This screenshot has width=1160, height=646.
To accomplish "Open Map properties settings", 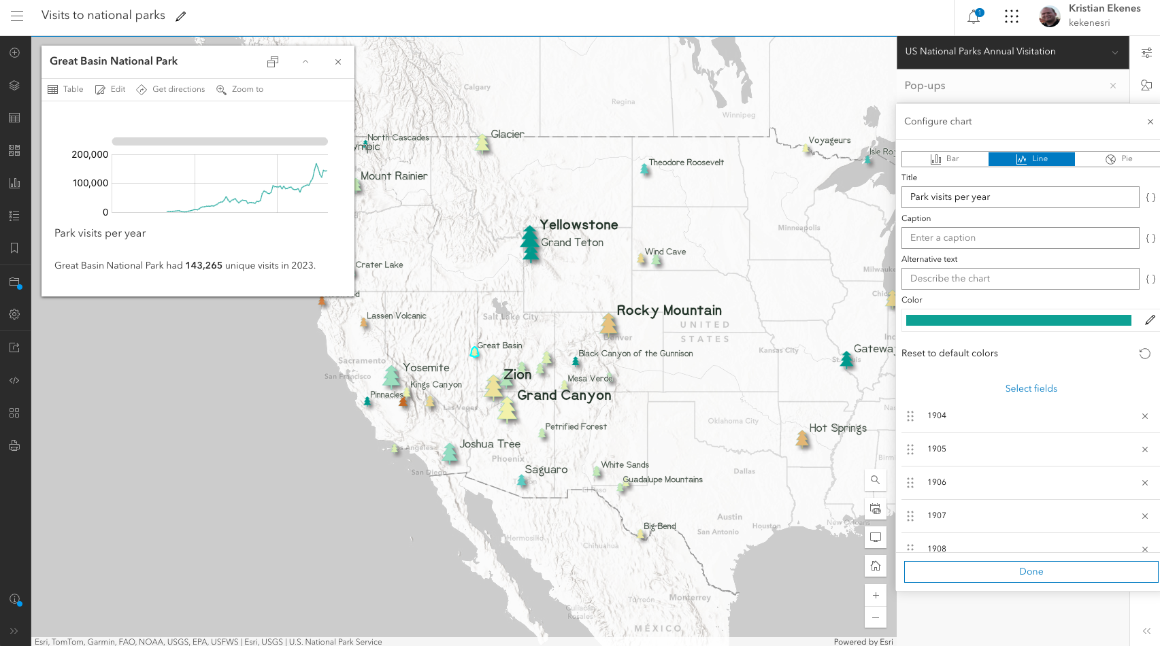I will 14,314.
